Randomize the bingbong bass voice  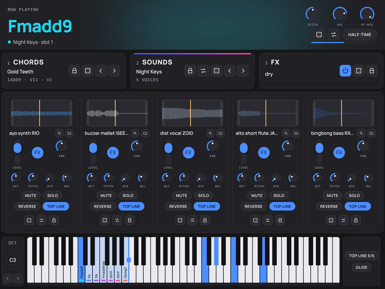click(x=331, y=220)
